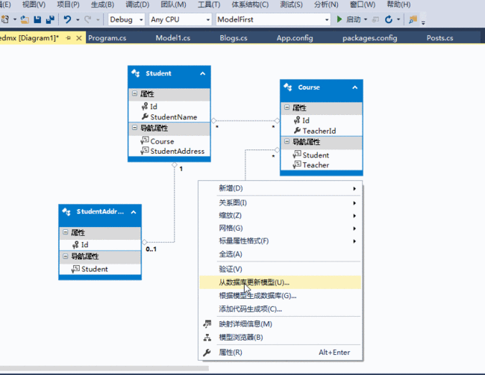Choose 从数据库更新模型(U) menu item
This screenshot has width=485, height=375.
281,282
